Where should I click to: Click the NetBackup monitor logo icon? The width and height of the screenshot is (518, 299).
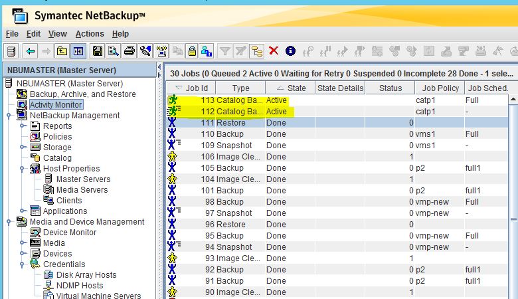(x=20, y=15)
